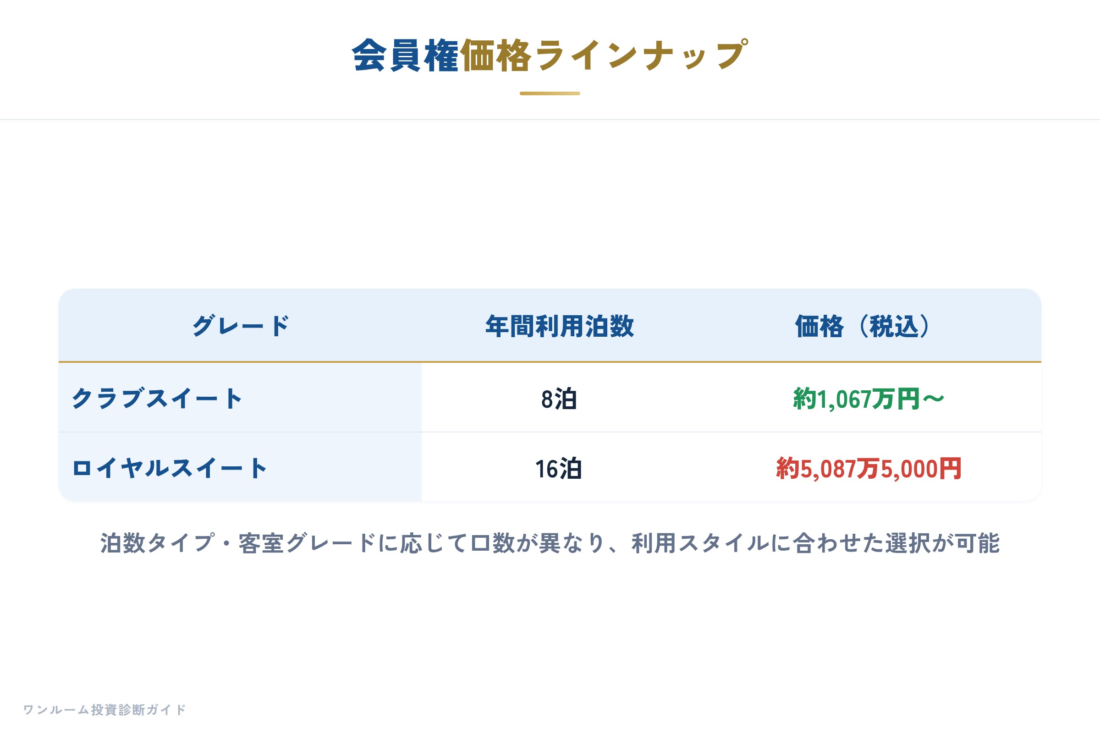Click the gold divider line under table header
The image size is (1100, 733).
pyautogui.click(x=550, y=362)
